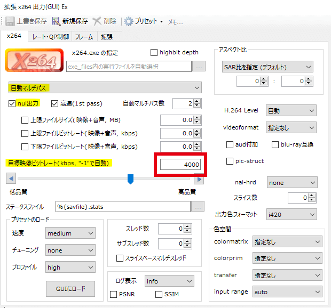Browse for the ステータスファイル stats path
Viewport: 331px width, 308px height.
tap(198, 207)
